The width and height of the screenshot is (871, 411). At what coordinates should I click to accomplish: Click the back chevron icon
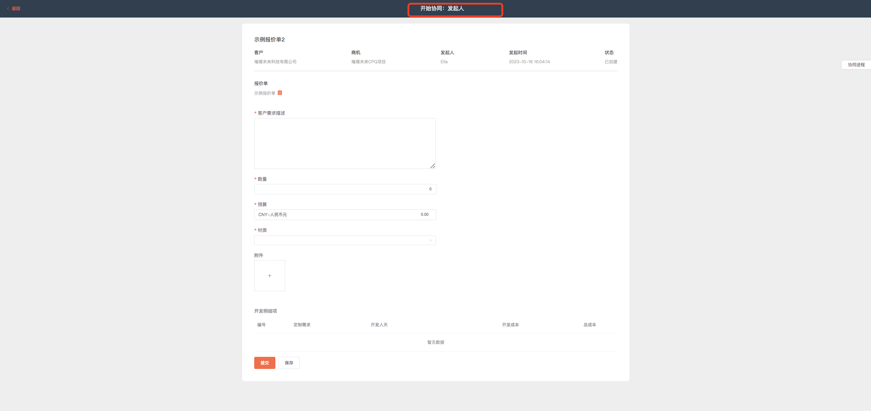tap(8, 8)
